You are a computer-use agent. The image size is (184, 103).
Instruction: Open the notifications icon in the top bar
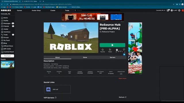[x=168, y=10]
